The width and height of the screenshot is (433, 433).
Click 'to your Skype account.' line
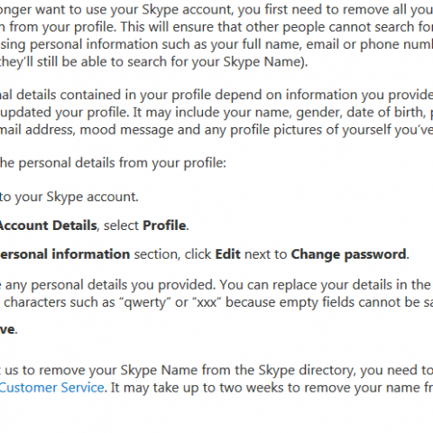(x=69, y=198)
